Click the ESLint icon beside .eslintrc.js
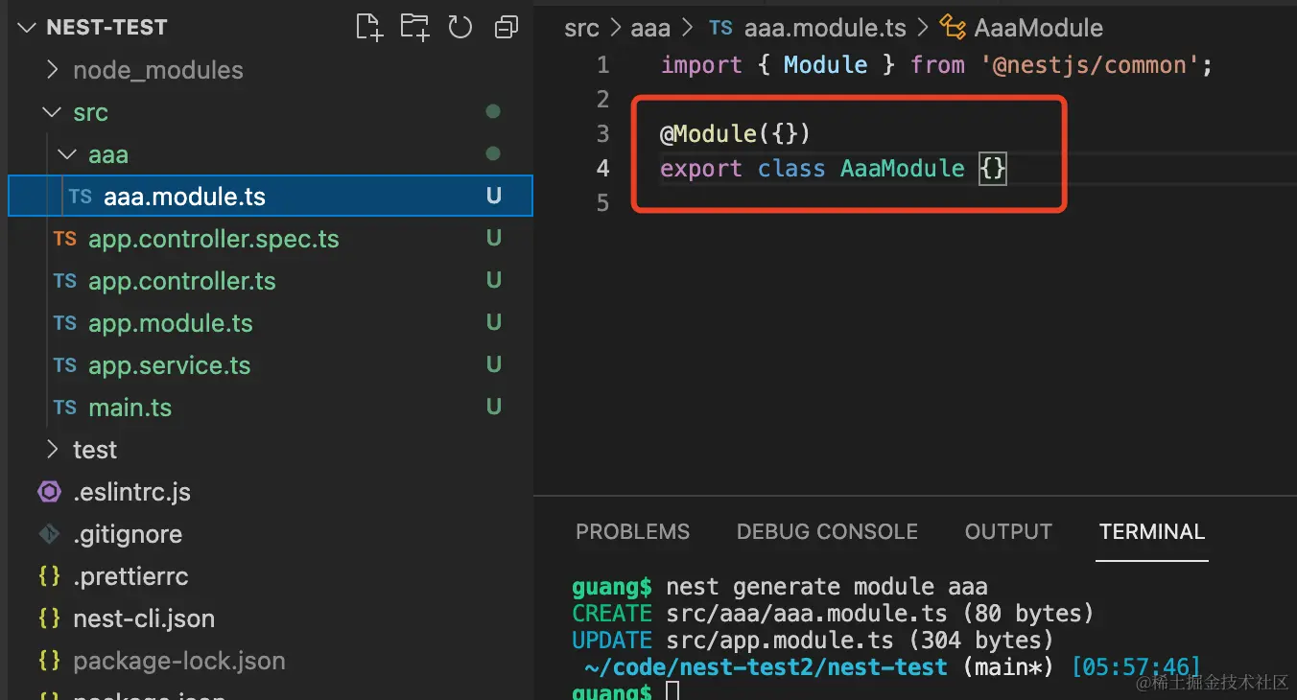 [x=49, y=492]
